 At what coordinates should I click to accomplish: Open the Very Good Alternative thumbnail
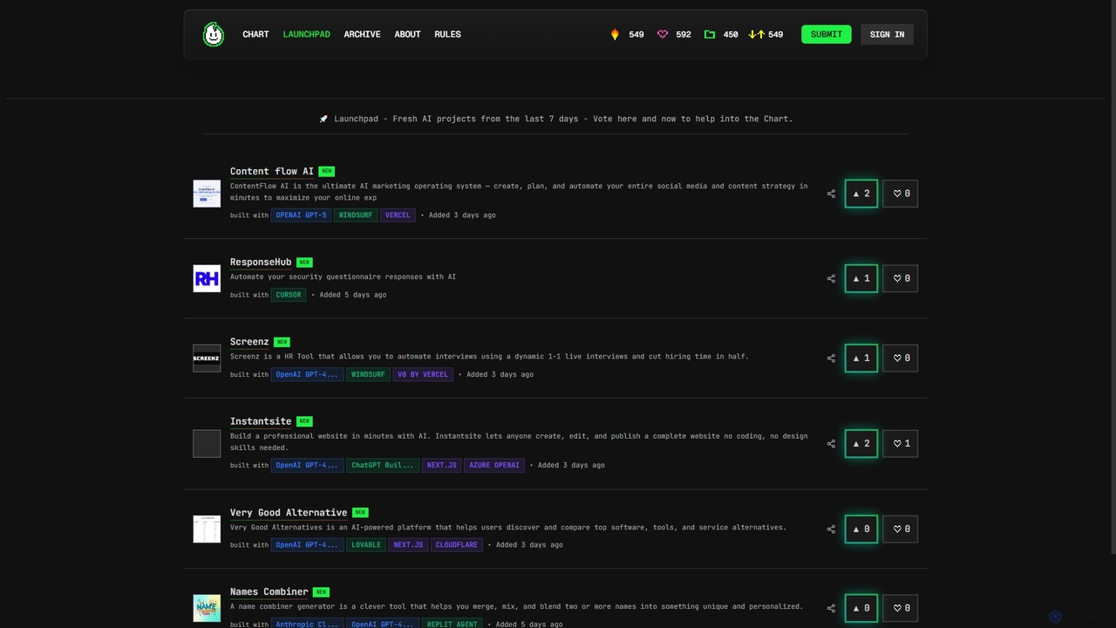tap(207, 529)
